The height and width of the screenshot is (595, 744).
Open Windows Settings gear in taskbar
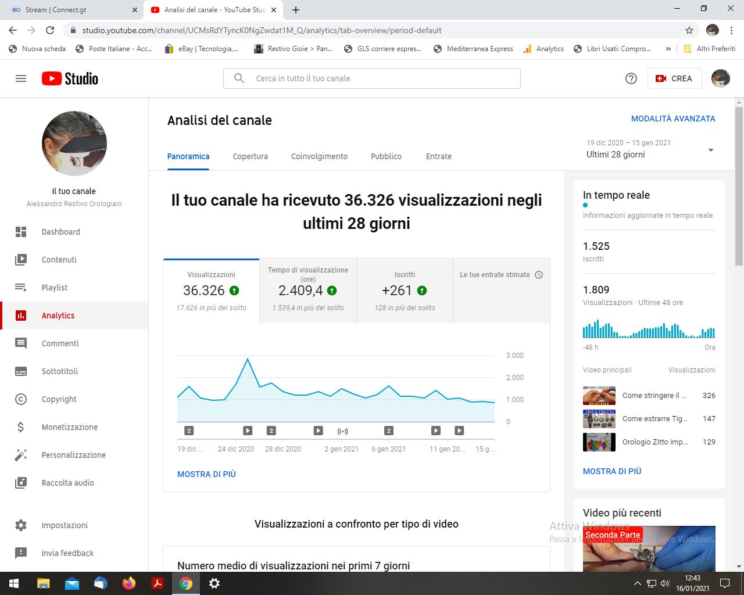point(214,583)
